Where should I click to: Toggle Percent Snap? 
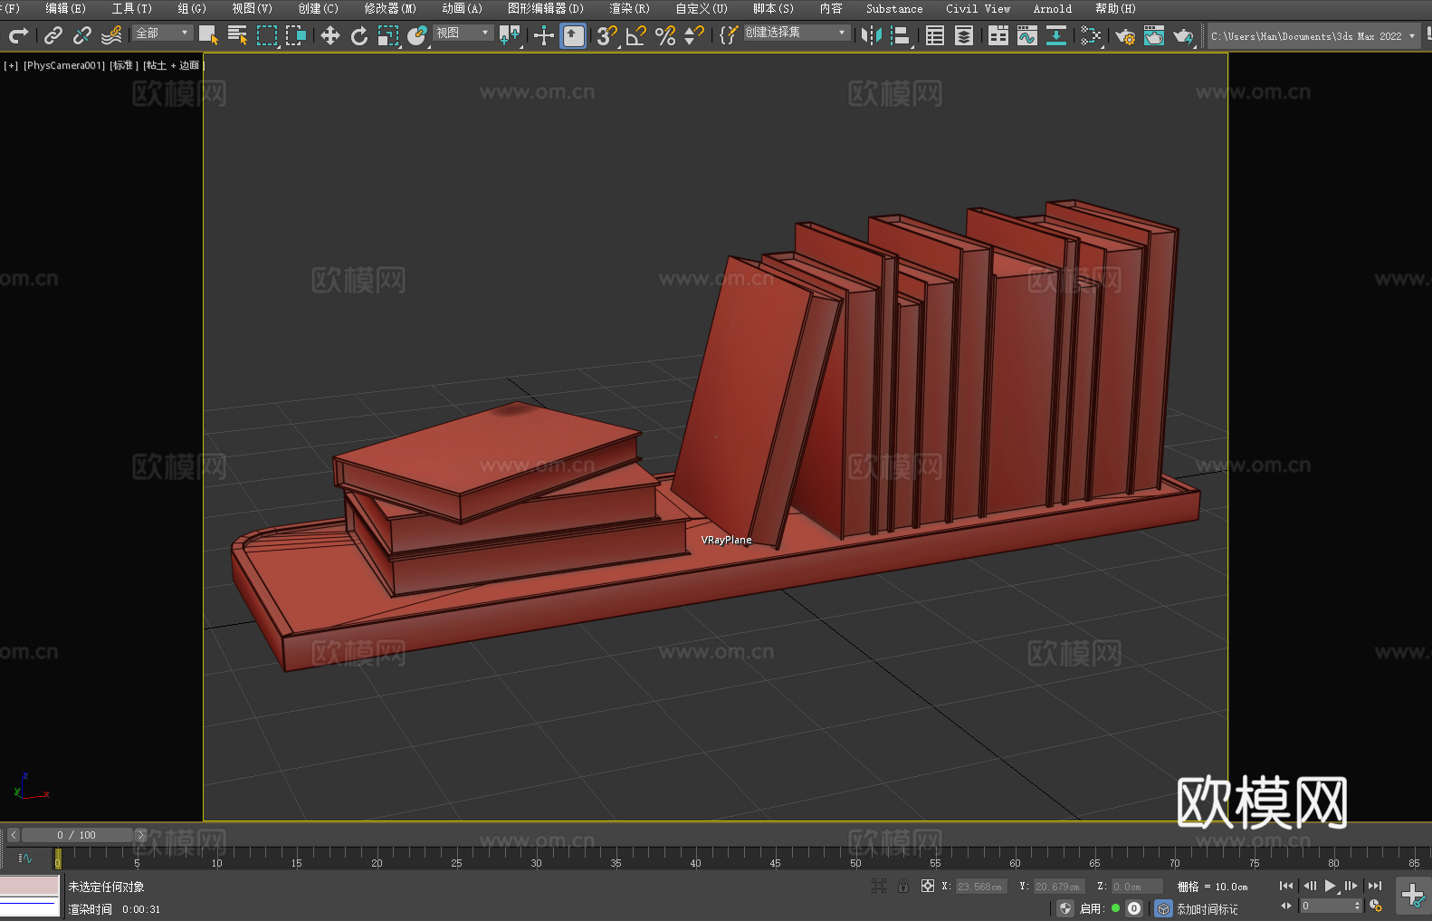(665, 35)
